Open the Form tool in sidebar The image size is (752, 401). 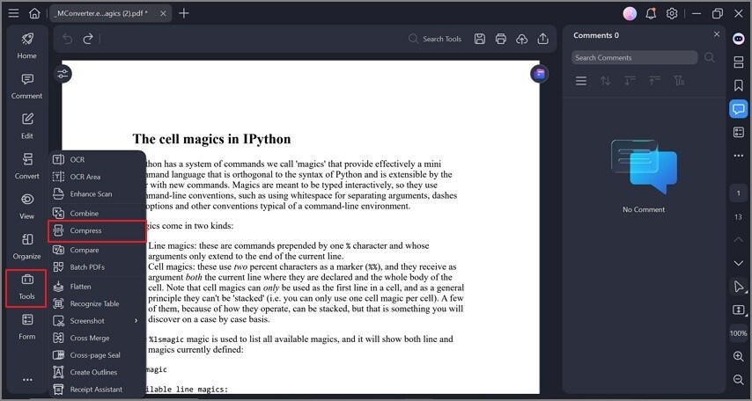(26, 327)
